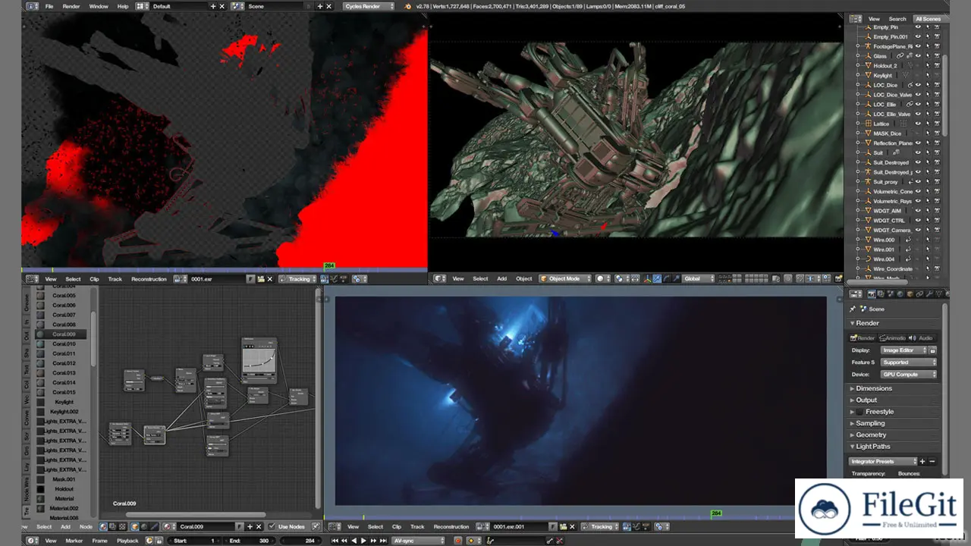Open the Window menu

tap(99, 6)
